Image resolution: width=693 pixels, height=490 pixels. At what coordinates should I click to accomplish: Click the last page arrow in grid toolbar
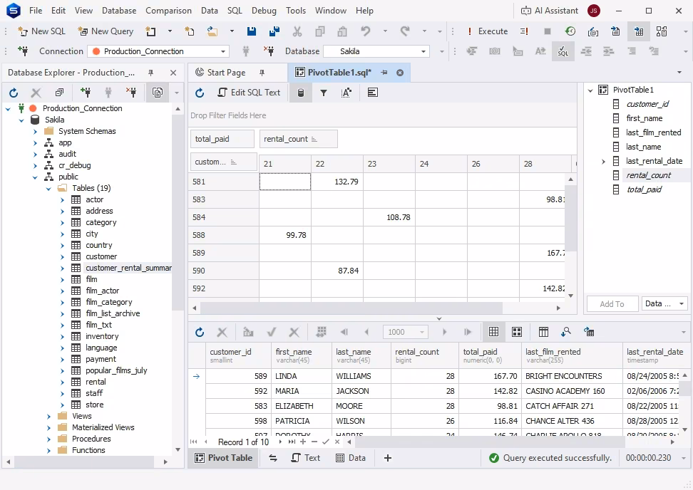pyautogui.click(x=468, y=332)
